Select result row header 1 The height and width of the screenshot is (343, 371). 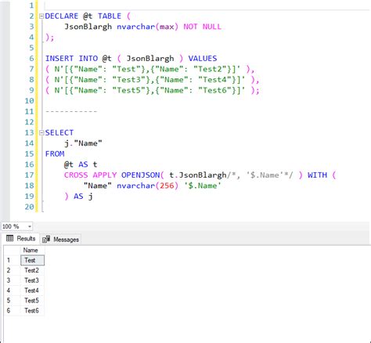(x=12, y=260)
